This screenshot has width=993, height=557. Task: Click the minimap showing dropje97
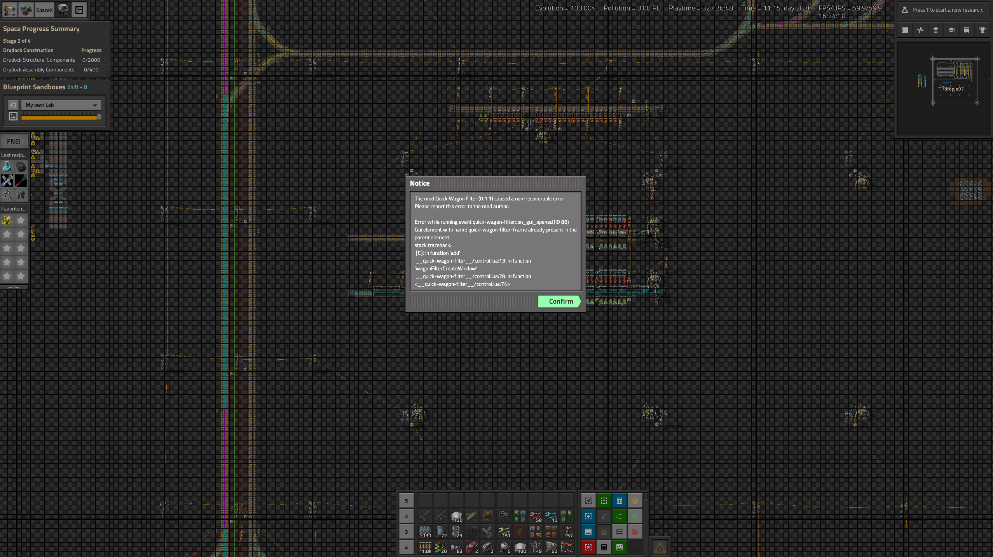coord(943,89)
